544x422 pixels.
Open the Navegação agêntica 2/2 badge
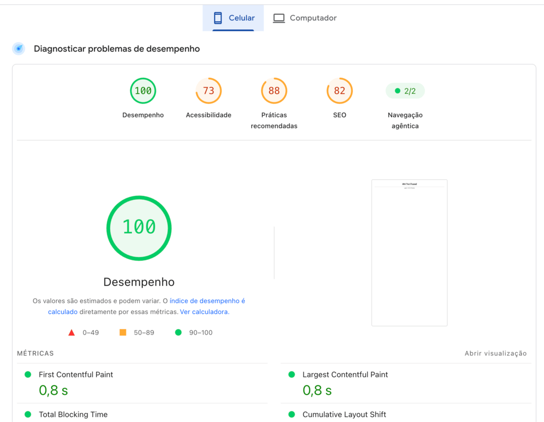405,91
